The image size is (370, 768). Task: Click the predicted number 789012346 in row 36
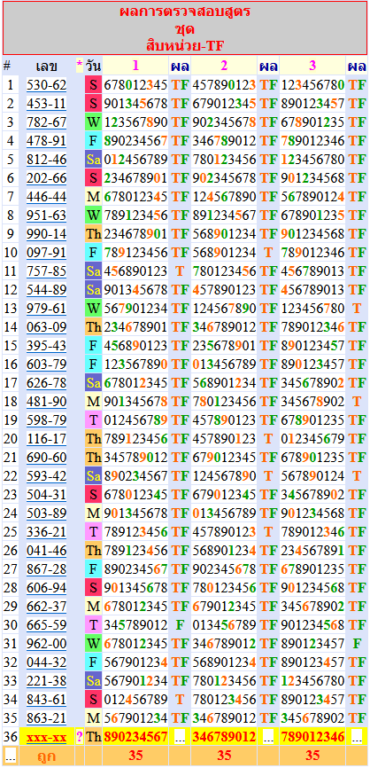coord(312,737)
